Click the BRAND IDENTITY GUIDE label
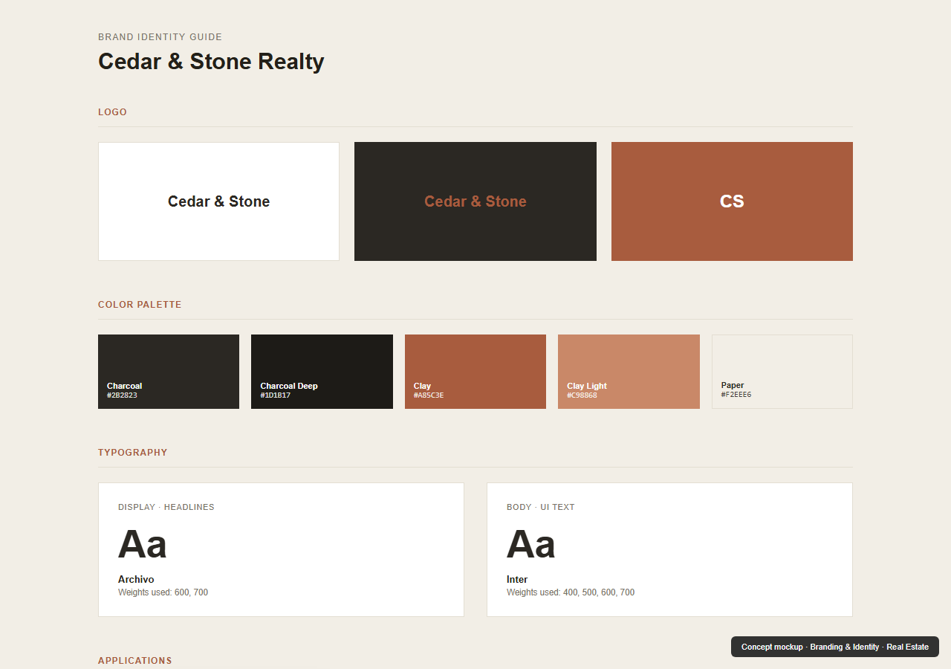This screenshot has width=951, height=669. [160, 37]
